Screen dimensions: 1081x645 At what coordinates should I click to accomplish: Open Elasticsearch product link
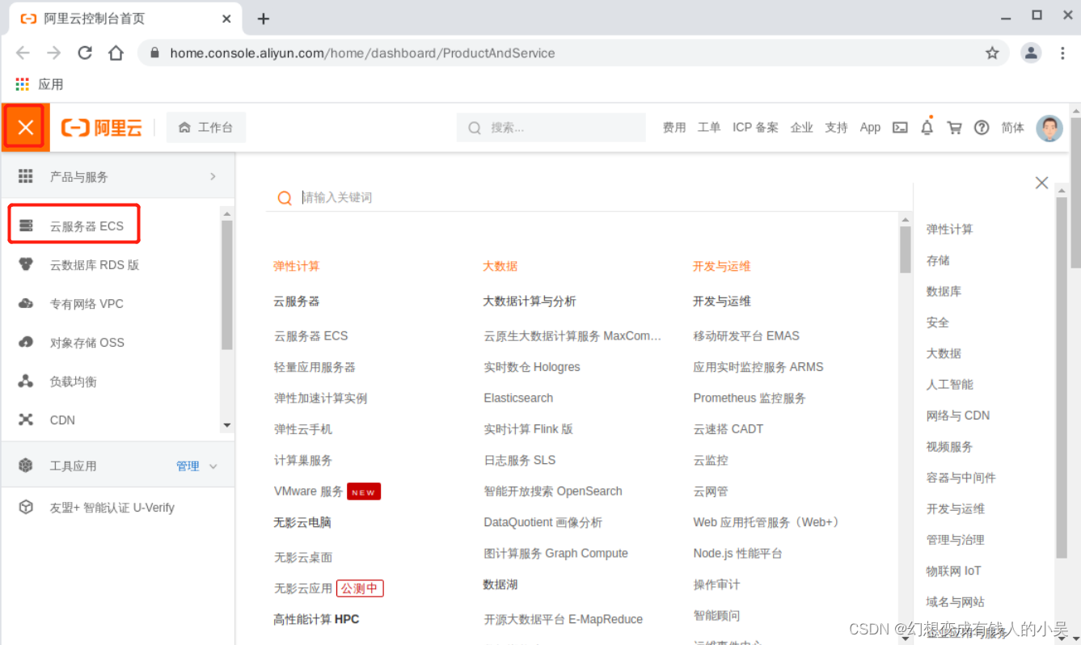pos(518,398)
